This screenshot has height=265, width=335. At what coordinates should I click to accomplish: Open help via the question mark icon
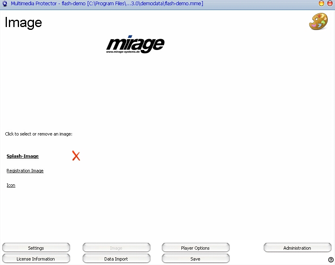click(x=331, y=259)
